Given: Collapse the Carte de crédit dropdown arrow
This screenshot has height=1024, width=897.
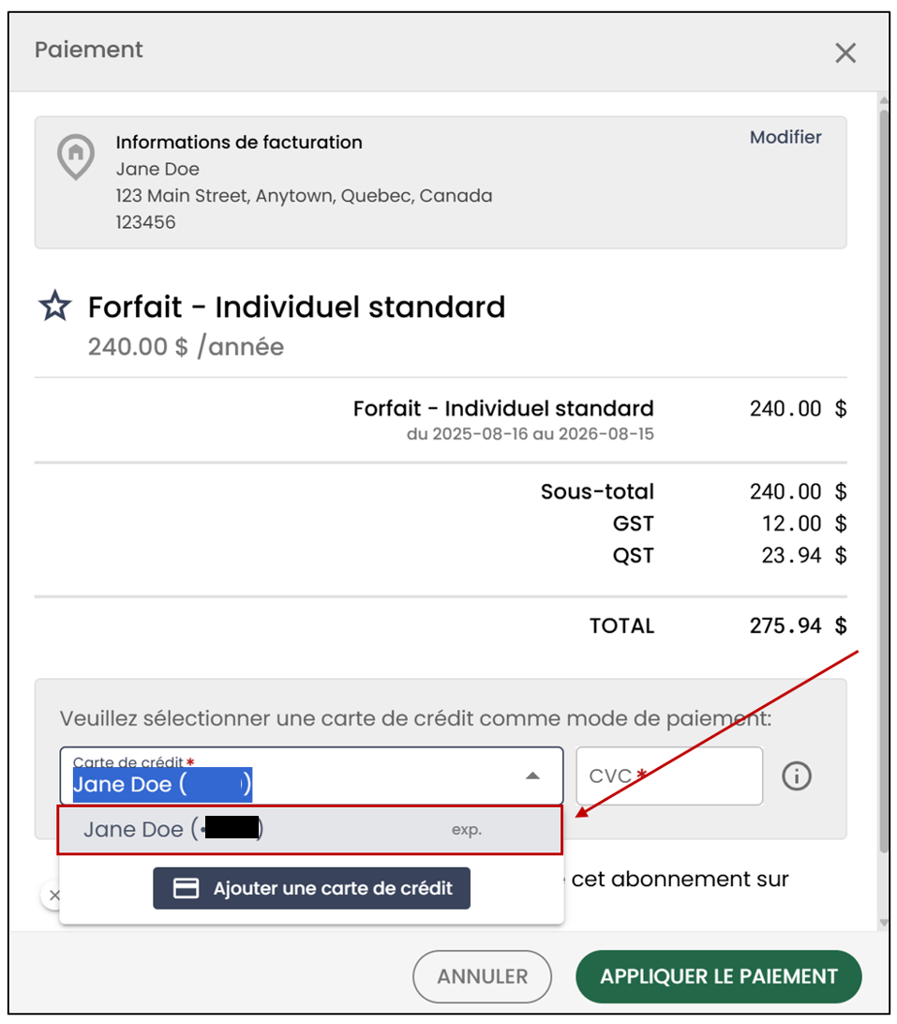Looking at the screenshot, I should point(532,776).
